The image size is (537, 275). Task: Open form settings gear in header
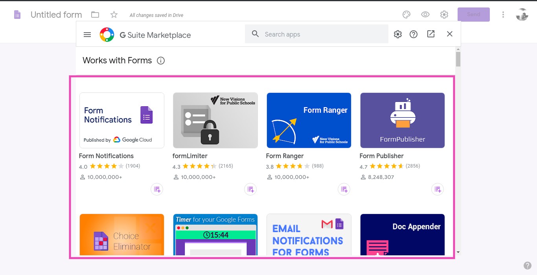pyautogui.click(x=444, y=15)
